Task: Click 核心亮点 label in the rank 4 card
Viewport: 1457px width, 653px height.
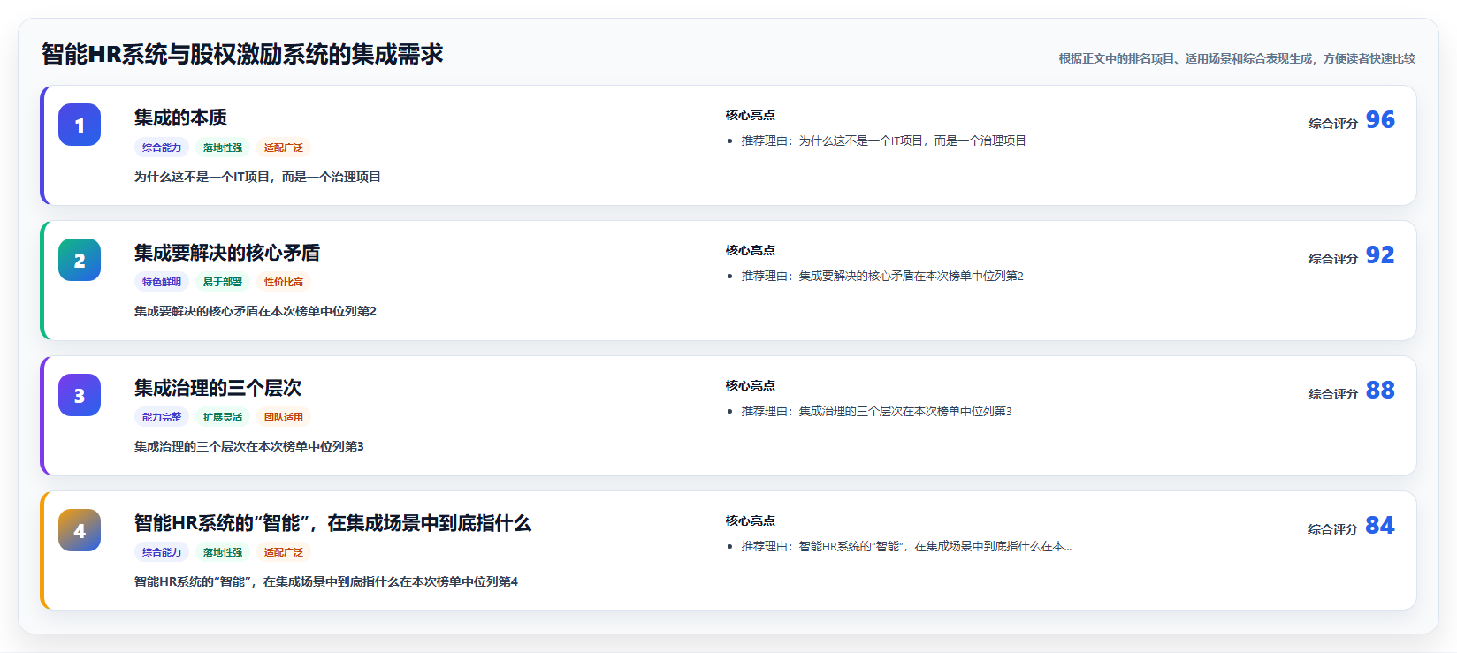Action: pos(751,520)
